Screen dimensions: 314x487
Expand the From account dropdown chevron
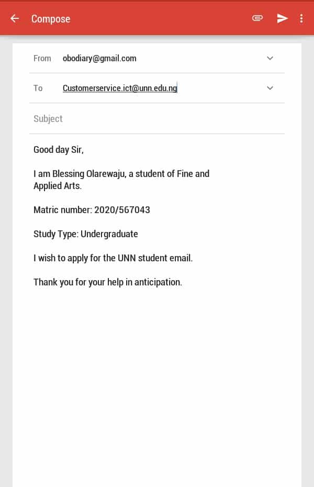click(x=270, y=58)
